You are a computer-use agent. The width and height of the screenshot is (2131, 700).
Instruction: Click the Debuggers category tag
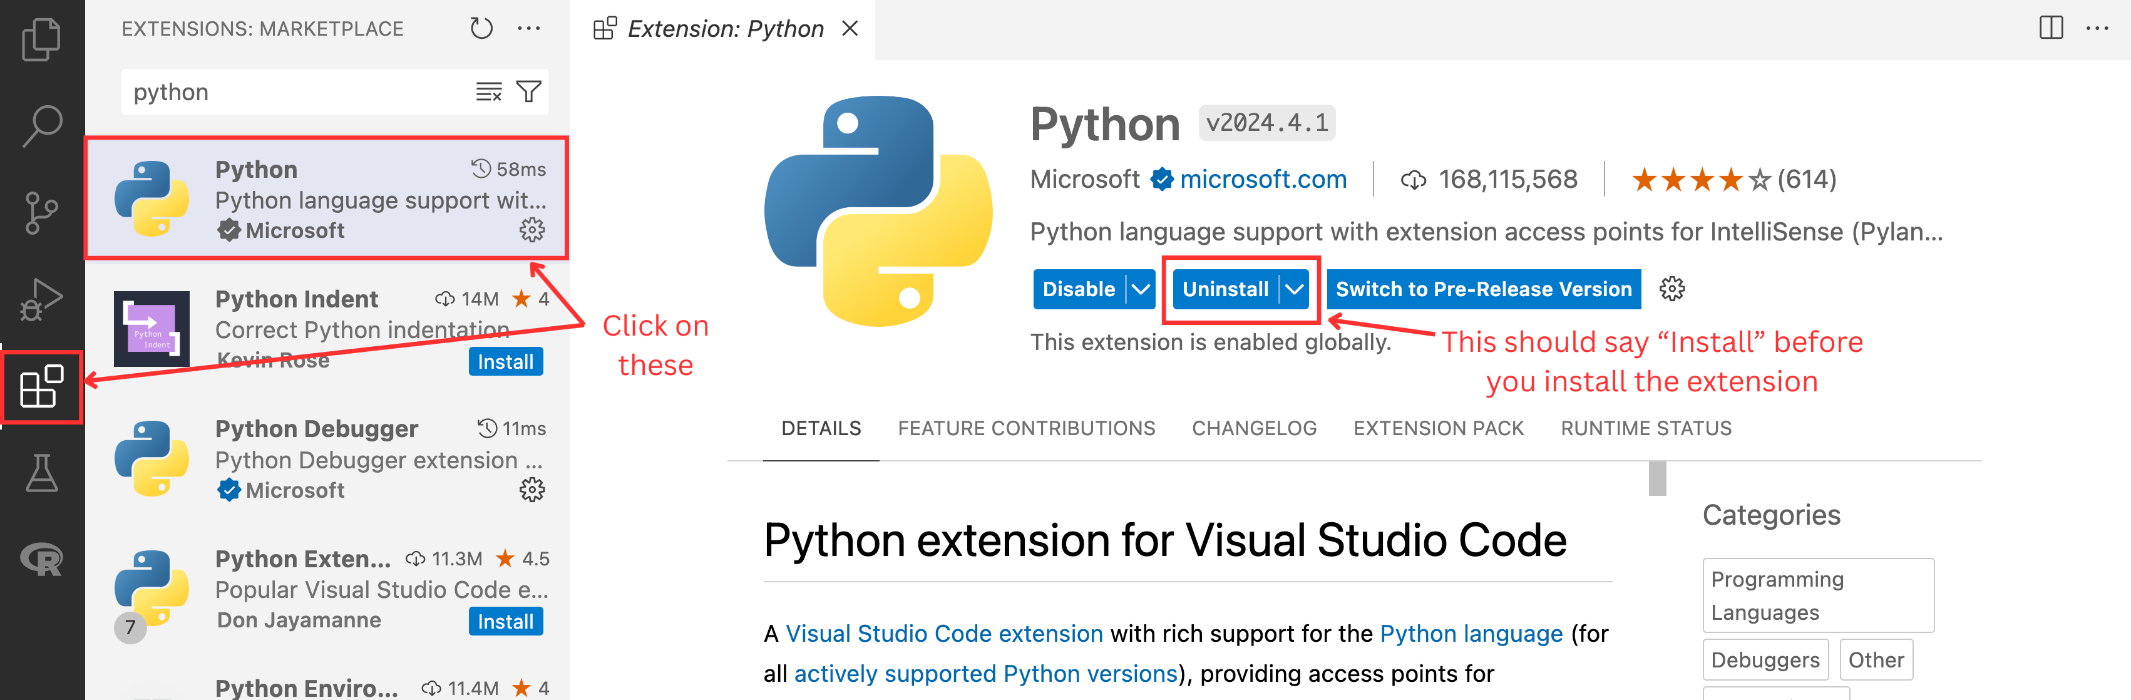pyautogui.click(x=1765, y=659)
